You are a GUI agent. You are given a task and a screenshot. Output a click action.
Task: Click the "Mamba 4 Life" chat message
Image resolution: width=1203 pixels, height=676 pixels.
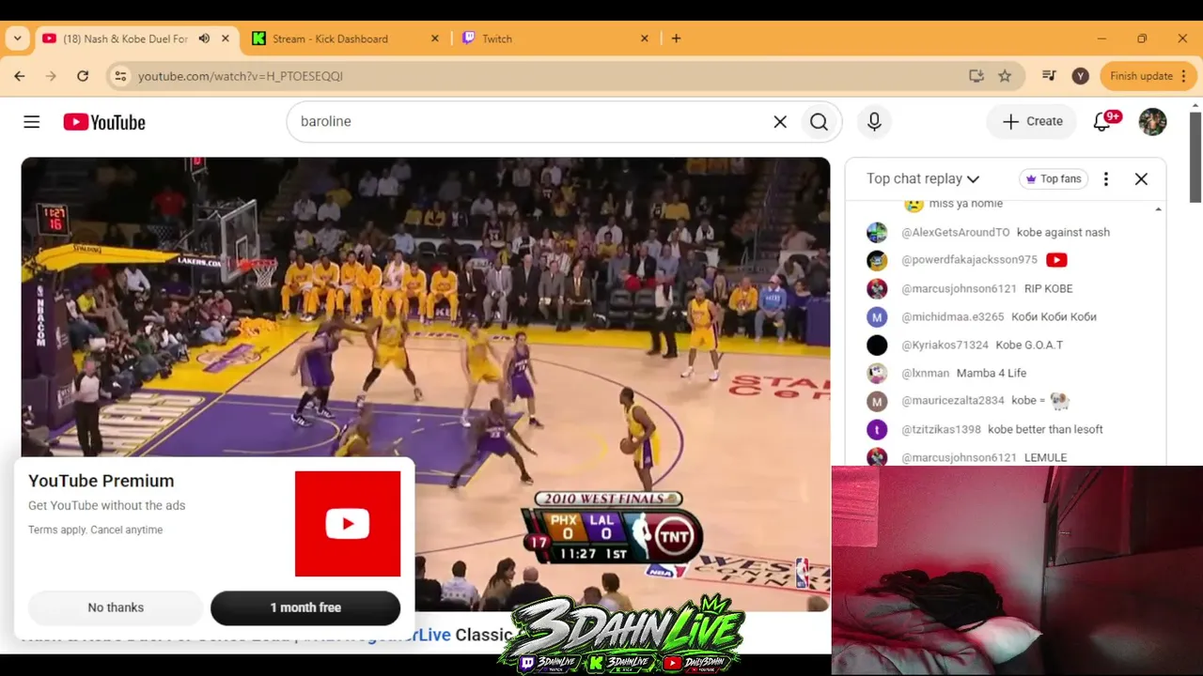[x=992, y=374]
